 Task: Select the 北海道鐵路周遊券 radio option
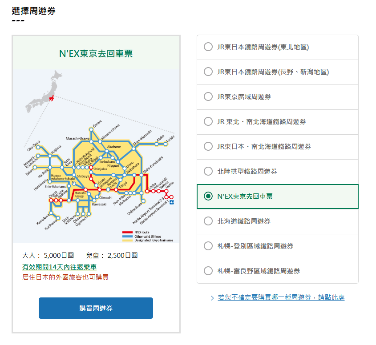click(x=208, y=221)
